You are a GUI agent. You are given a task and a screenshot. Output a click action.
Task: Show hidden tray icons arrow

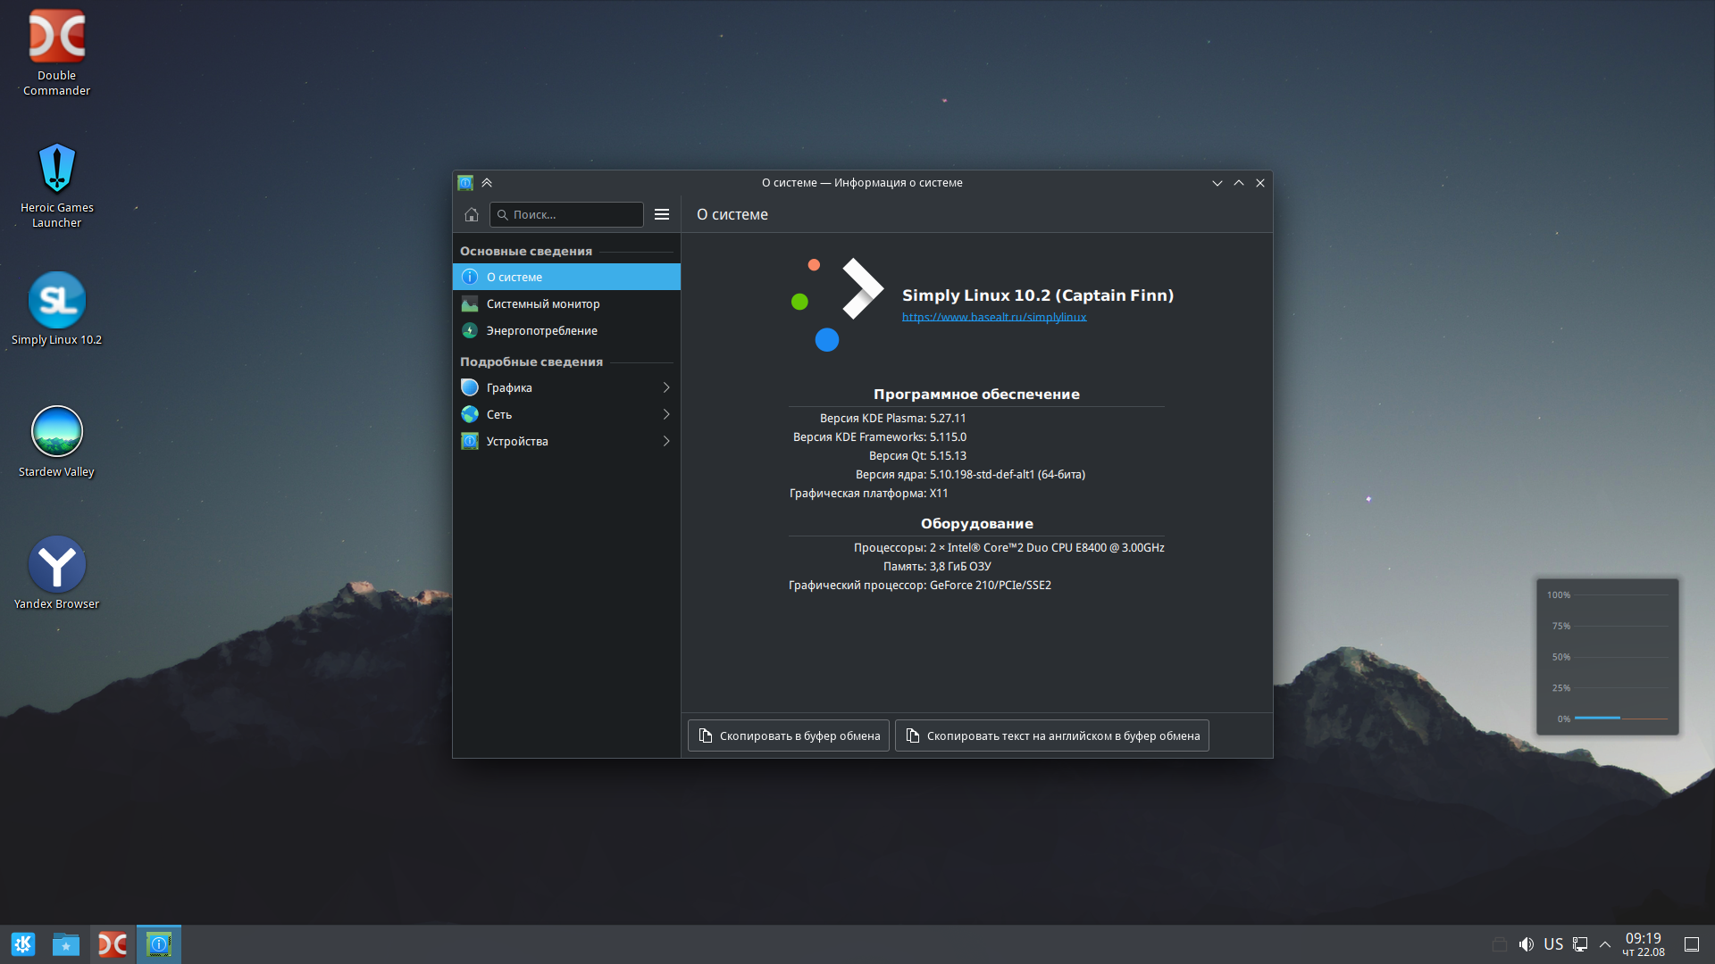tap(1605, 943)
